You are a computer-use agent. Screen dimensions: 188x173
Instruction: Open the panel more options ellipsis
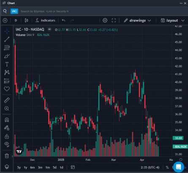click(181, 3)
